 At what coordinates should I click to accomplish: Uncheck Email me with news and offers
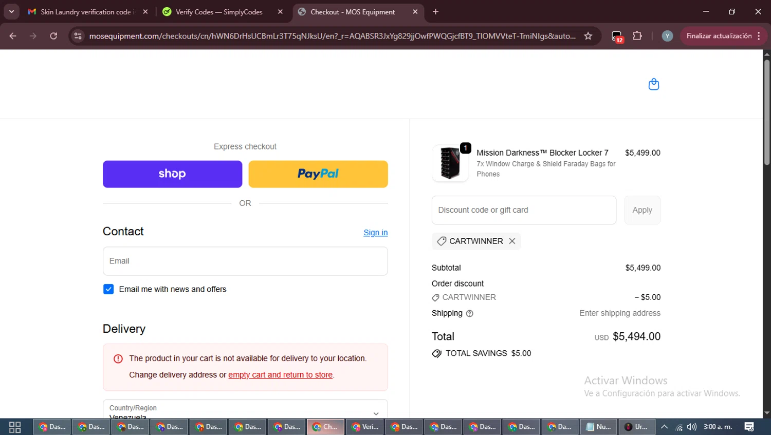click(108, 289)
